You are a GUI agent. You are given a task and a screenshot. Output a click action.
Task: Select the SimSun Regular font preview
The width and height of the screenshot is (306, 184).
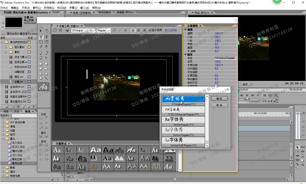pos(183,131)
